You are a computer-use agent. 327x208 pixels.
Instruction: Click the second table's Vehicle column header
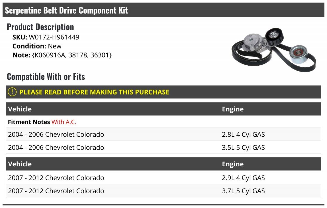pos(20,164)
